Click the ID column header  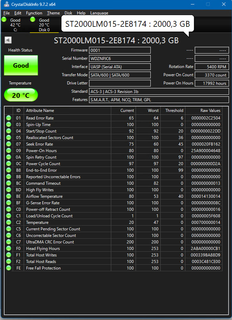(x=19, y=111)
